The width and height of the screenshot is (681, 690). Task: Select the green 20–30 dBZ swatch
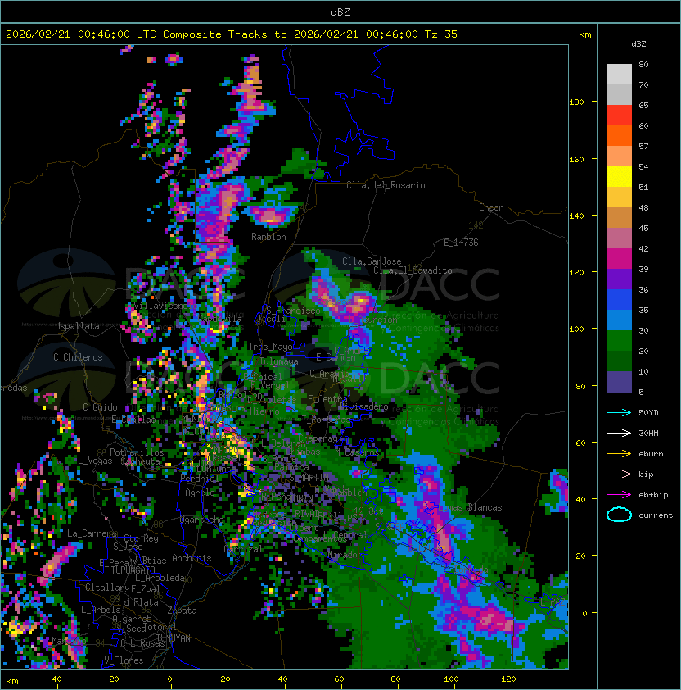pyautogui.click(x=619, y=341)
